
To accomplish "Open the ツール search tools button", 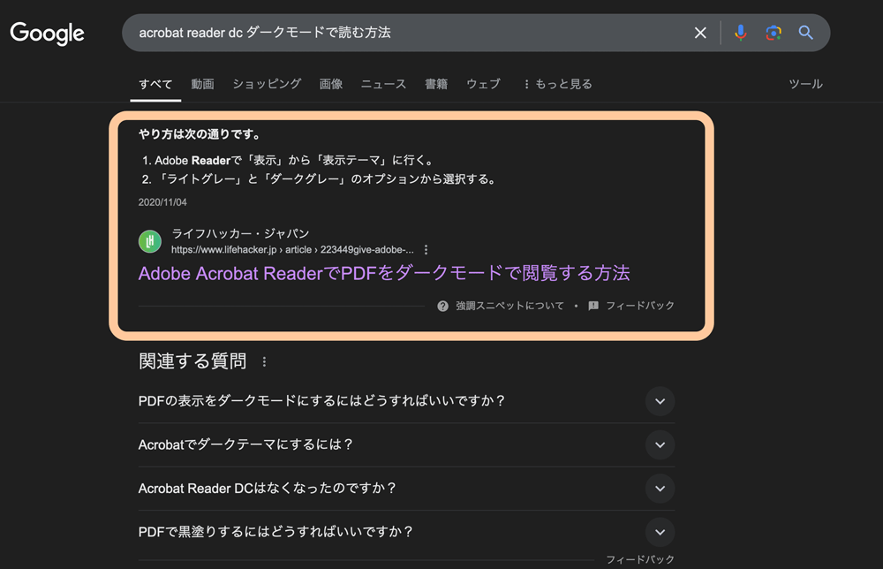I will [x=806, y=84].
